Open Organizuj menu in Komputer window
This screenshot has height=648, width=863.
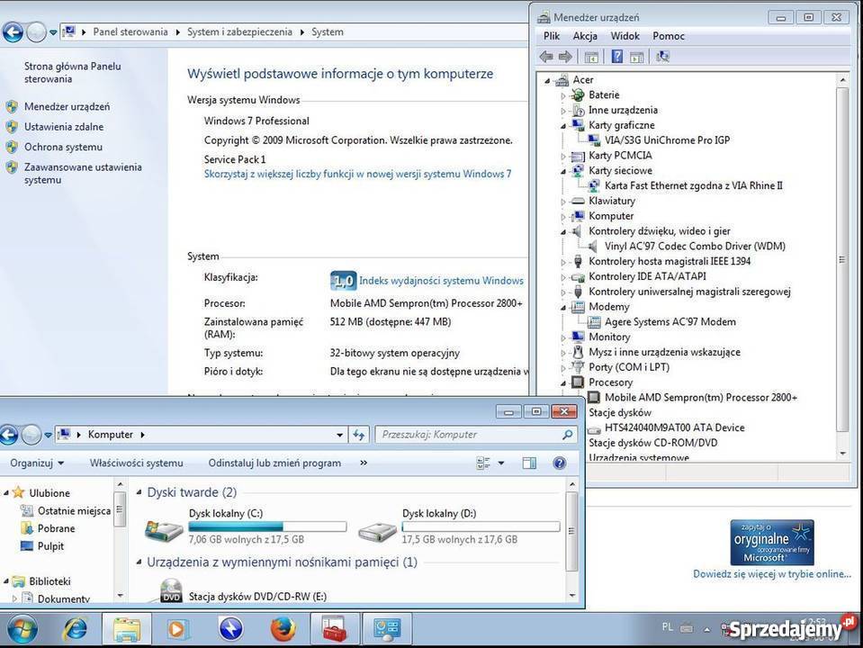click(37, 463)
